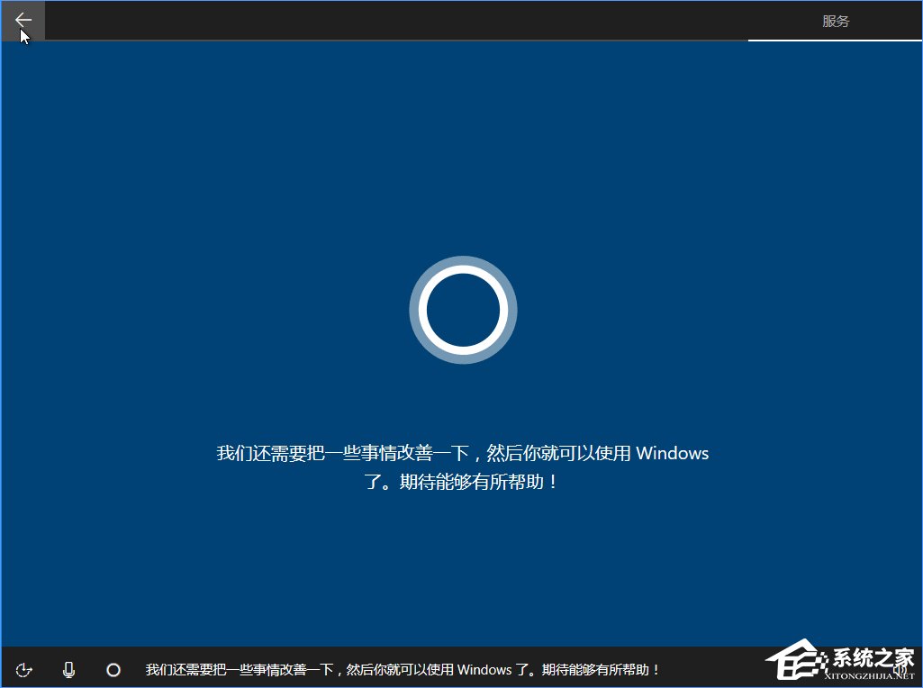Select the highlighted 服务 menu item
Screen dimensions: 923x688
[837, 20]
